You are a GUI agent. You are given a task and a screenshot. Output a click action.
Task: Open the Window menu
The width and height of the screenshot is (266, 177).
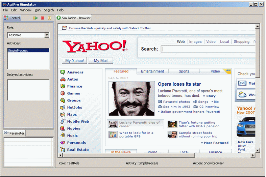pyautogui.click(x=26, y=10)
